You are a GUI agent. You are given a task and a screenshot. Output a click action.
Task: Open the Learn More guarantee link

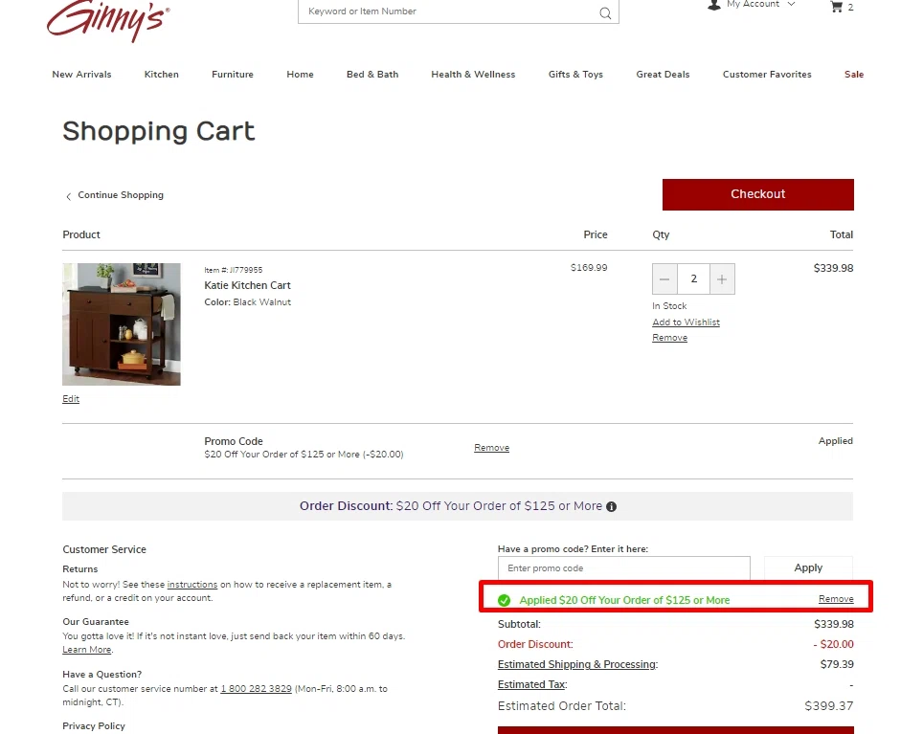(x=87, y=650)
